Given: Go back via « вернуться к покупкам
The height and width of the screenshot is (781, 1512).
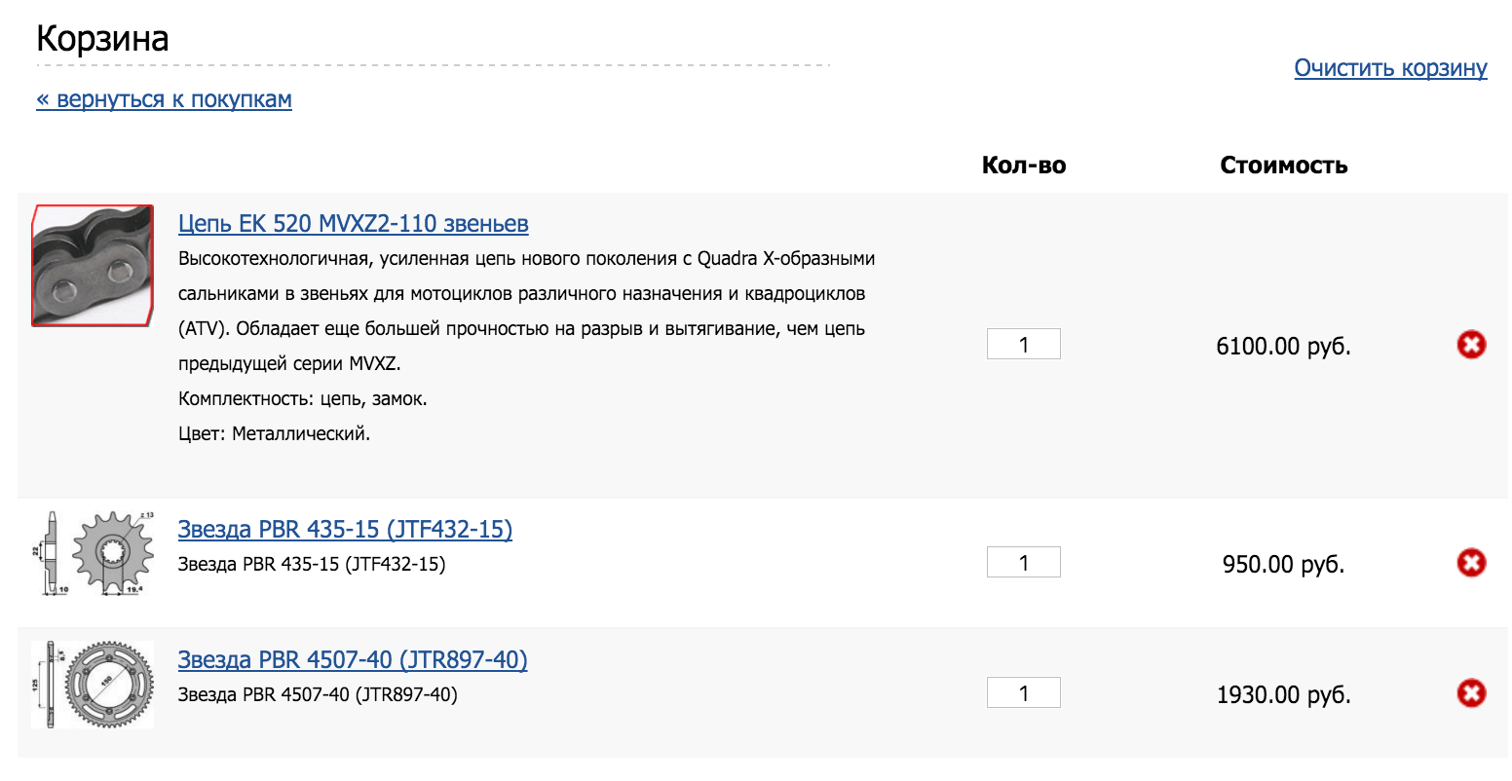Looking at the screenshot, I should click(x=164, y=99).
